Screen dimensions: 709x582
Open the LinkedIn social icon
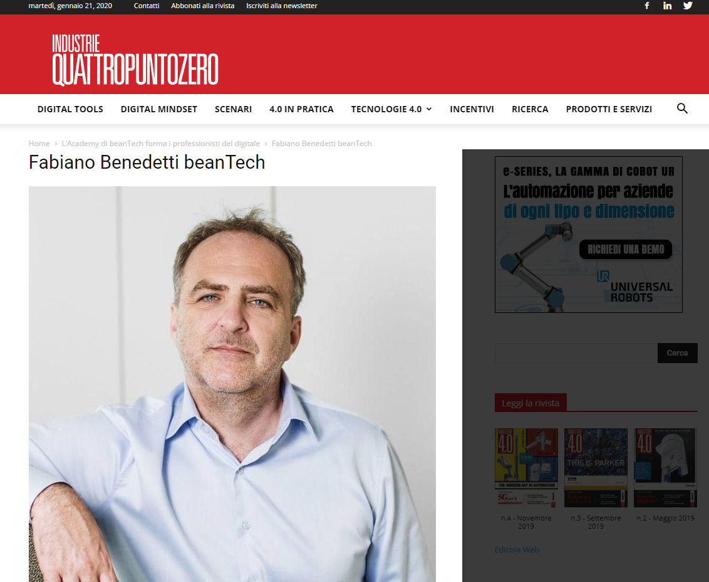click(668, 6)
